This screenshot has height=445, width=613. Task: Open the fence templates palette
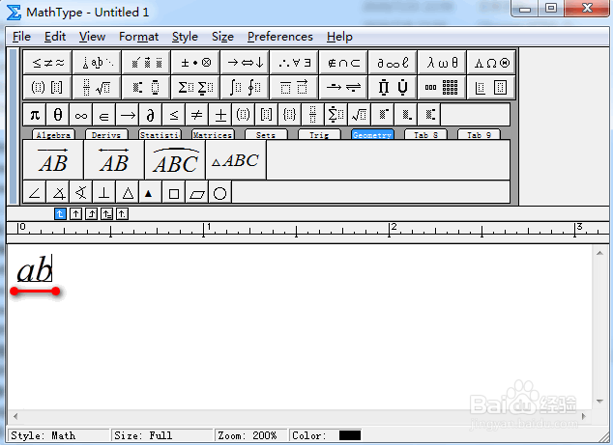click(47, 87)
